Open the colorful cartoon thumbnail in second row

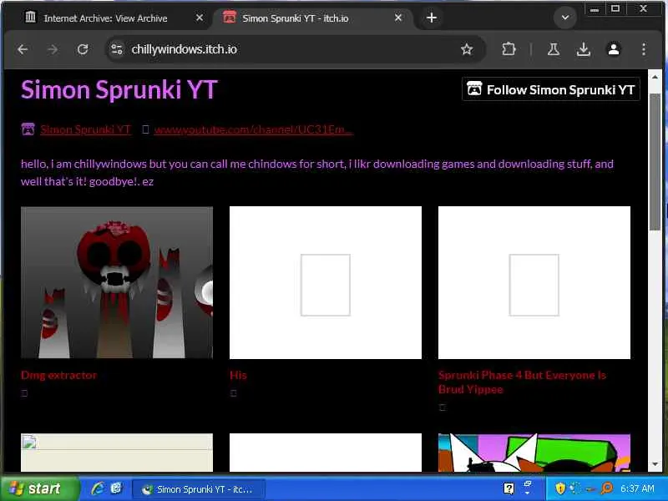[x=534, y=453]
